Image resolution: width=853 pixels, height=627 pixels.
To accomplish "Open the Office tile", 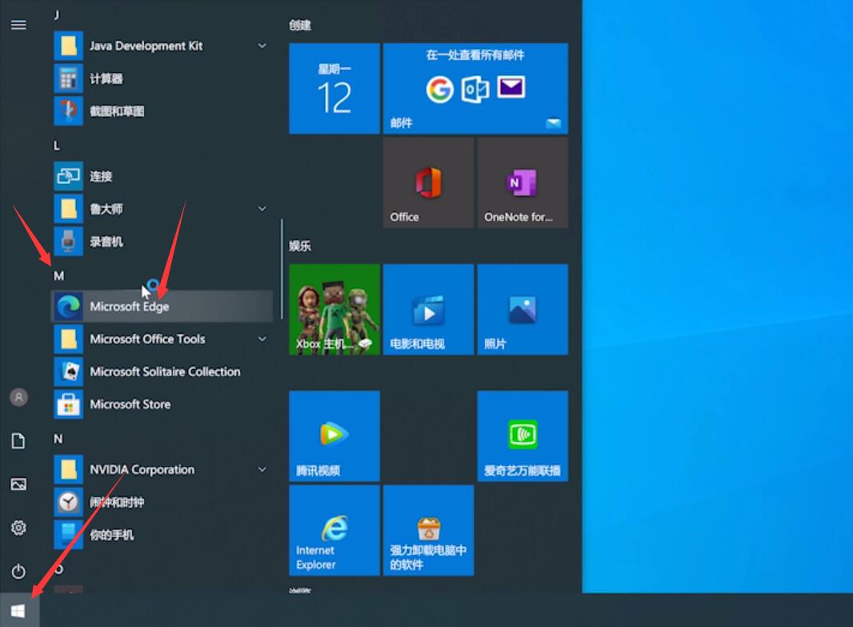I will pos(429,183).
